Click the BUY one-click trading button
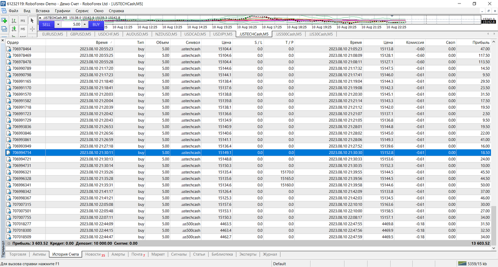Viewport: 498px width, 267px height. 96,24
